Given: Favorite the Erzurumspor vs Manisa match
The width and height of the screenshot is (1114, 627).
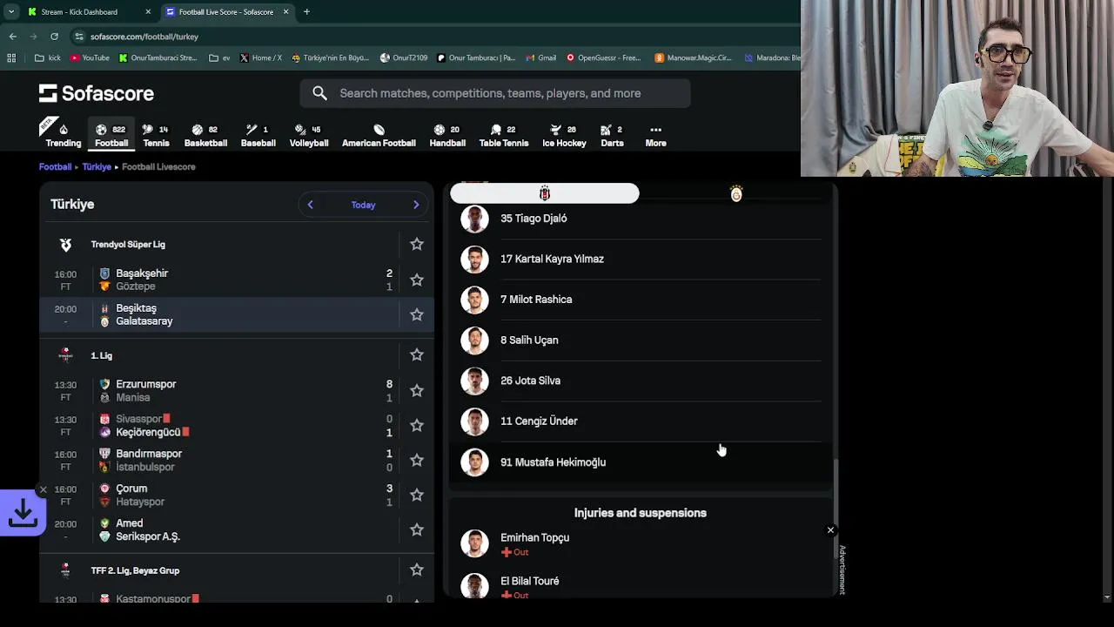Looking at the screenshot, I should pyautogui.click(x=417, y=390).
